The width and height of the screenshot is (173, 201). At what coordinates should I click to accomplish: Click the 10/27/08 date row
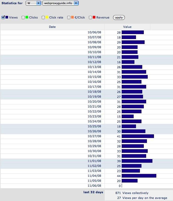[94, 136]
